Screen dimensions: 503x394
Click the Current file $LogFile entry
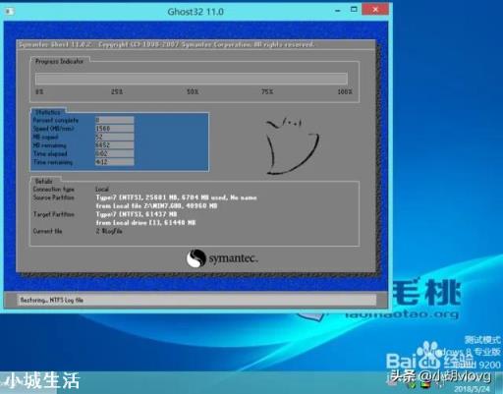pos(109,231)
